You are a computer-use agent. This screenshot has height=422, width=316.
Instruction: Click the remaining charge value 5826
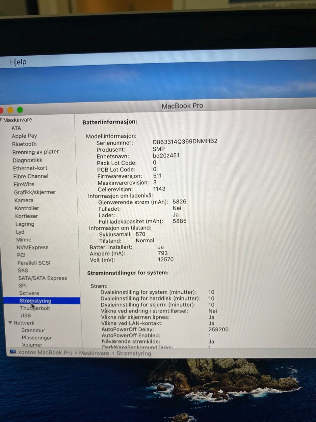(x=179, y=201)
